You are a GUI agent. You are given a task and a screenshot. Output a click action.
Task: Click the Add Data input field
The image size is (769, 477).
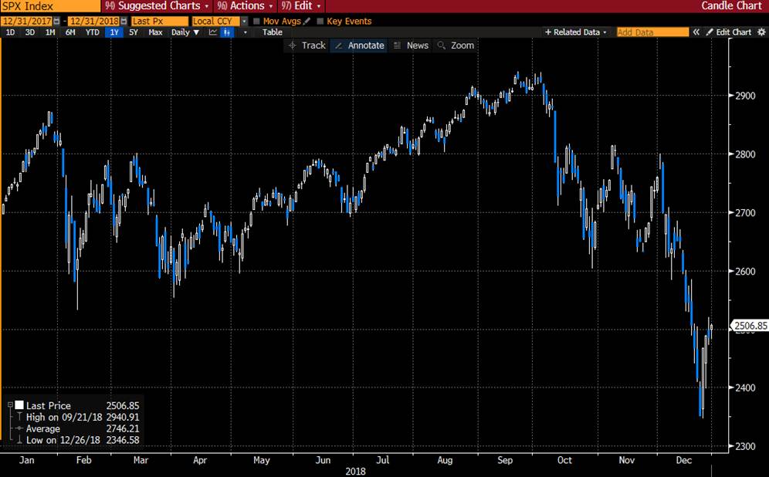[652, 32]
